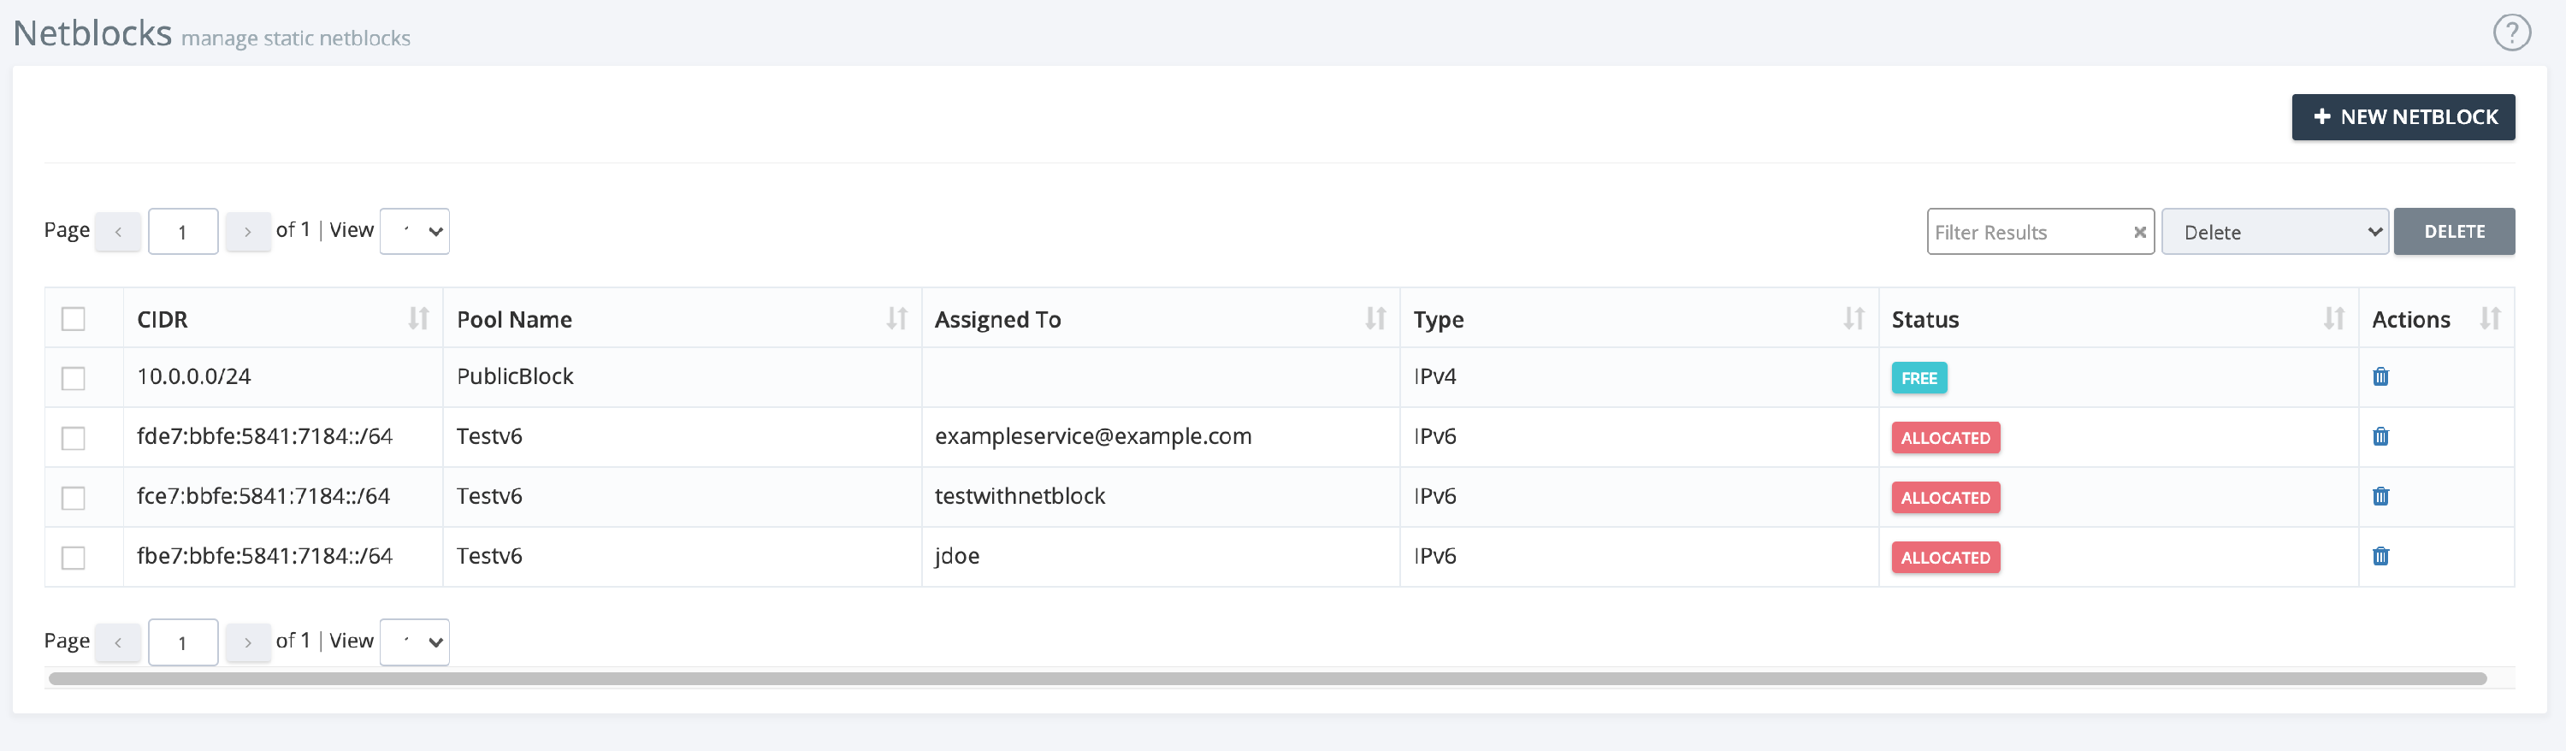Click the DELETE button

(2455, 231)
